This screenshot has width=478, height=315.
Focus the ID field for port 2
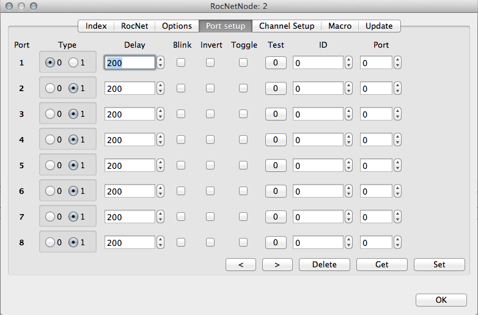(318, 88)
